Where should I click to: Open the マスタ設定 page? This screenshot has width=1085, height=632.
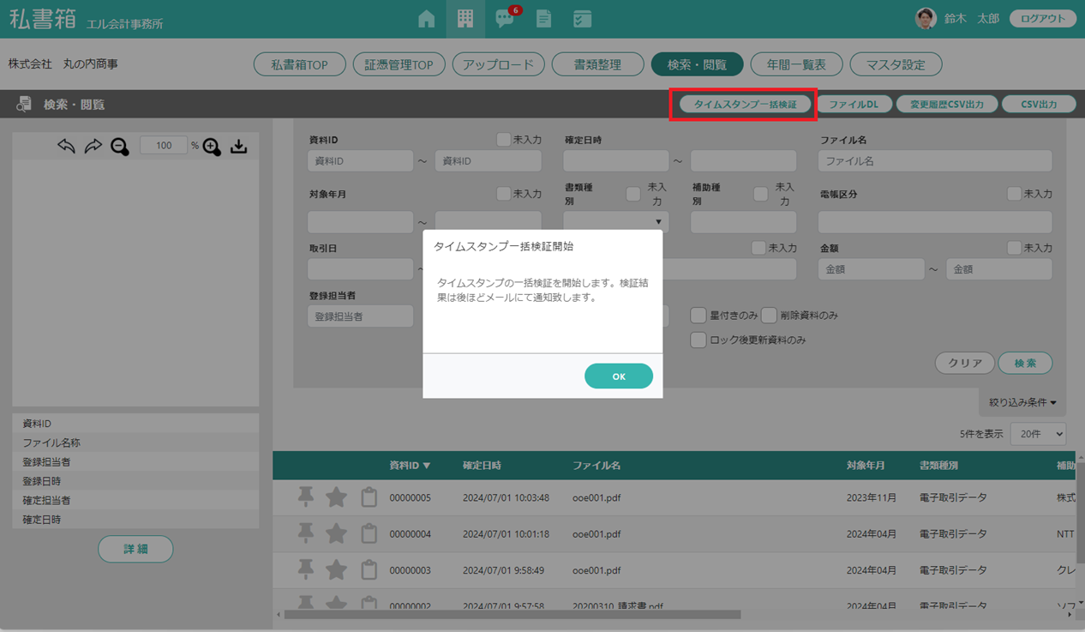[x=896, y=64]
